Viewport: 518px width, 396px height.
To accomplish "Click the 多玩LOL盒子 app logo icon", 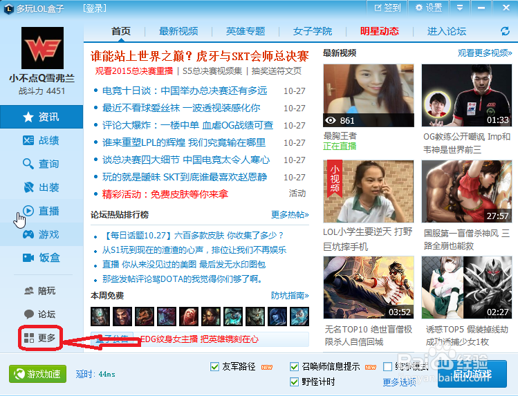I will coord(8,8).
